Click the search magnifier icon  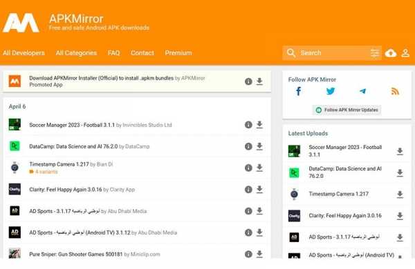coord(291,53)
